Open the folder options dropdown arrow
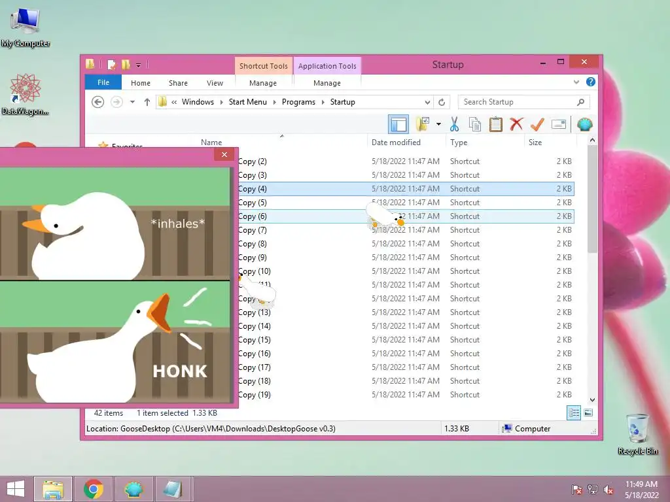 pos(438,124)
